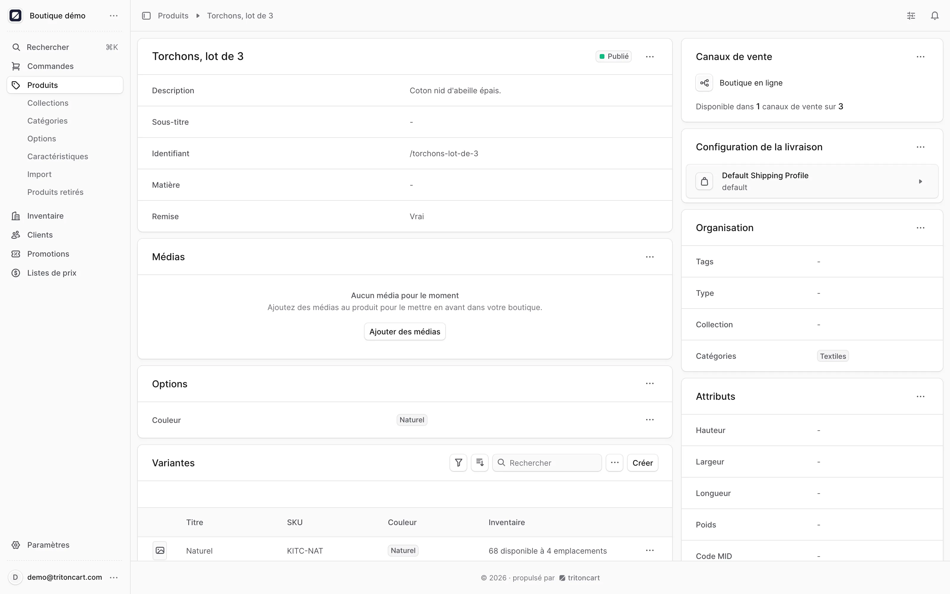
Task: Click the Promotions ticket icon
Action: (x=16, y=254)
